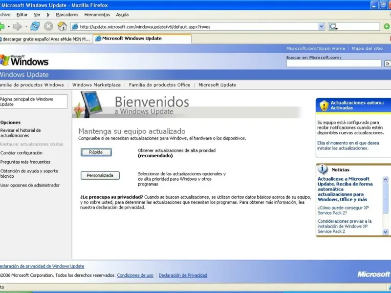Open Microsoft.com/Spain Home link

tap(315, 48)
